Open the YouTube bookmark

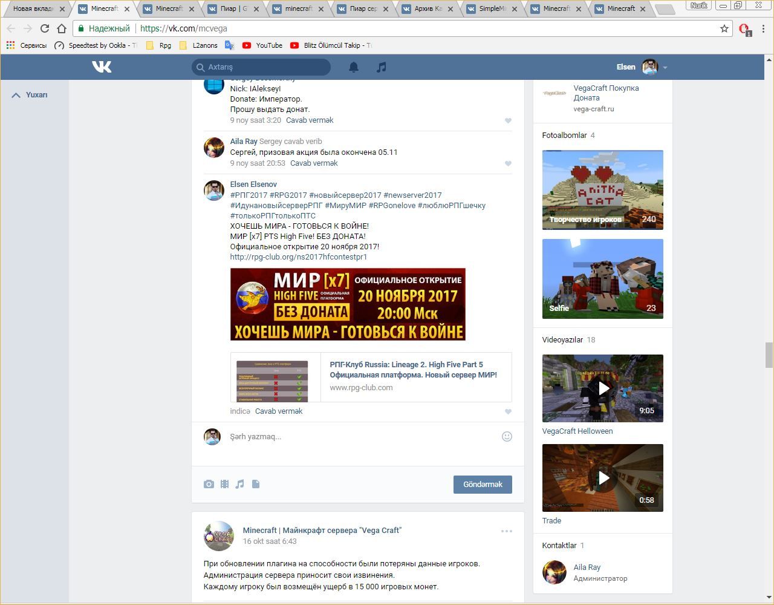(262, 45)
